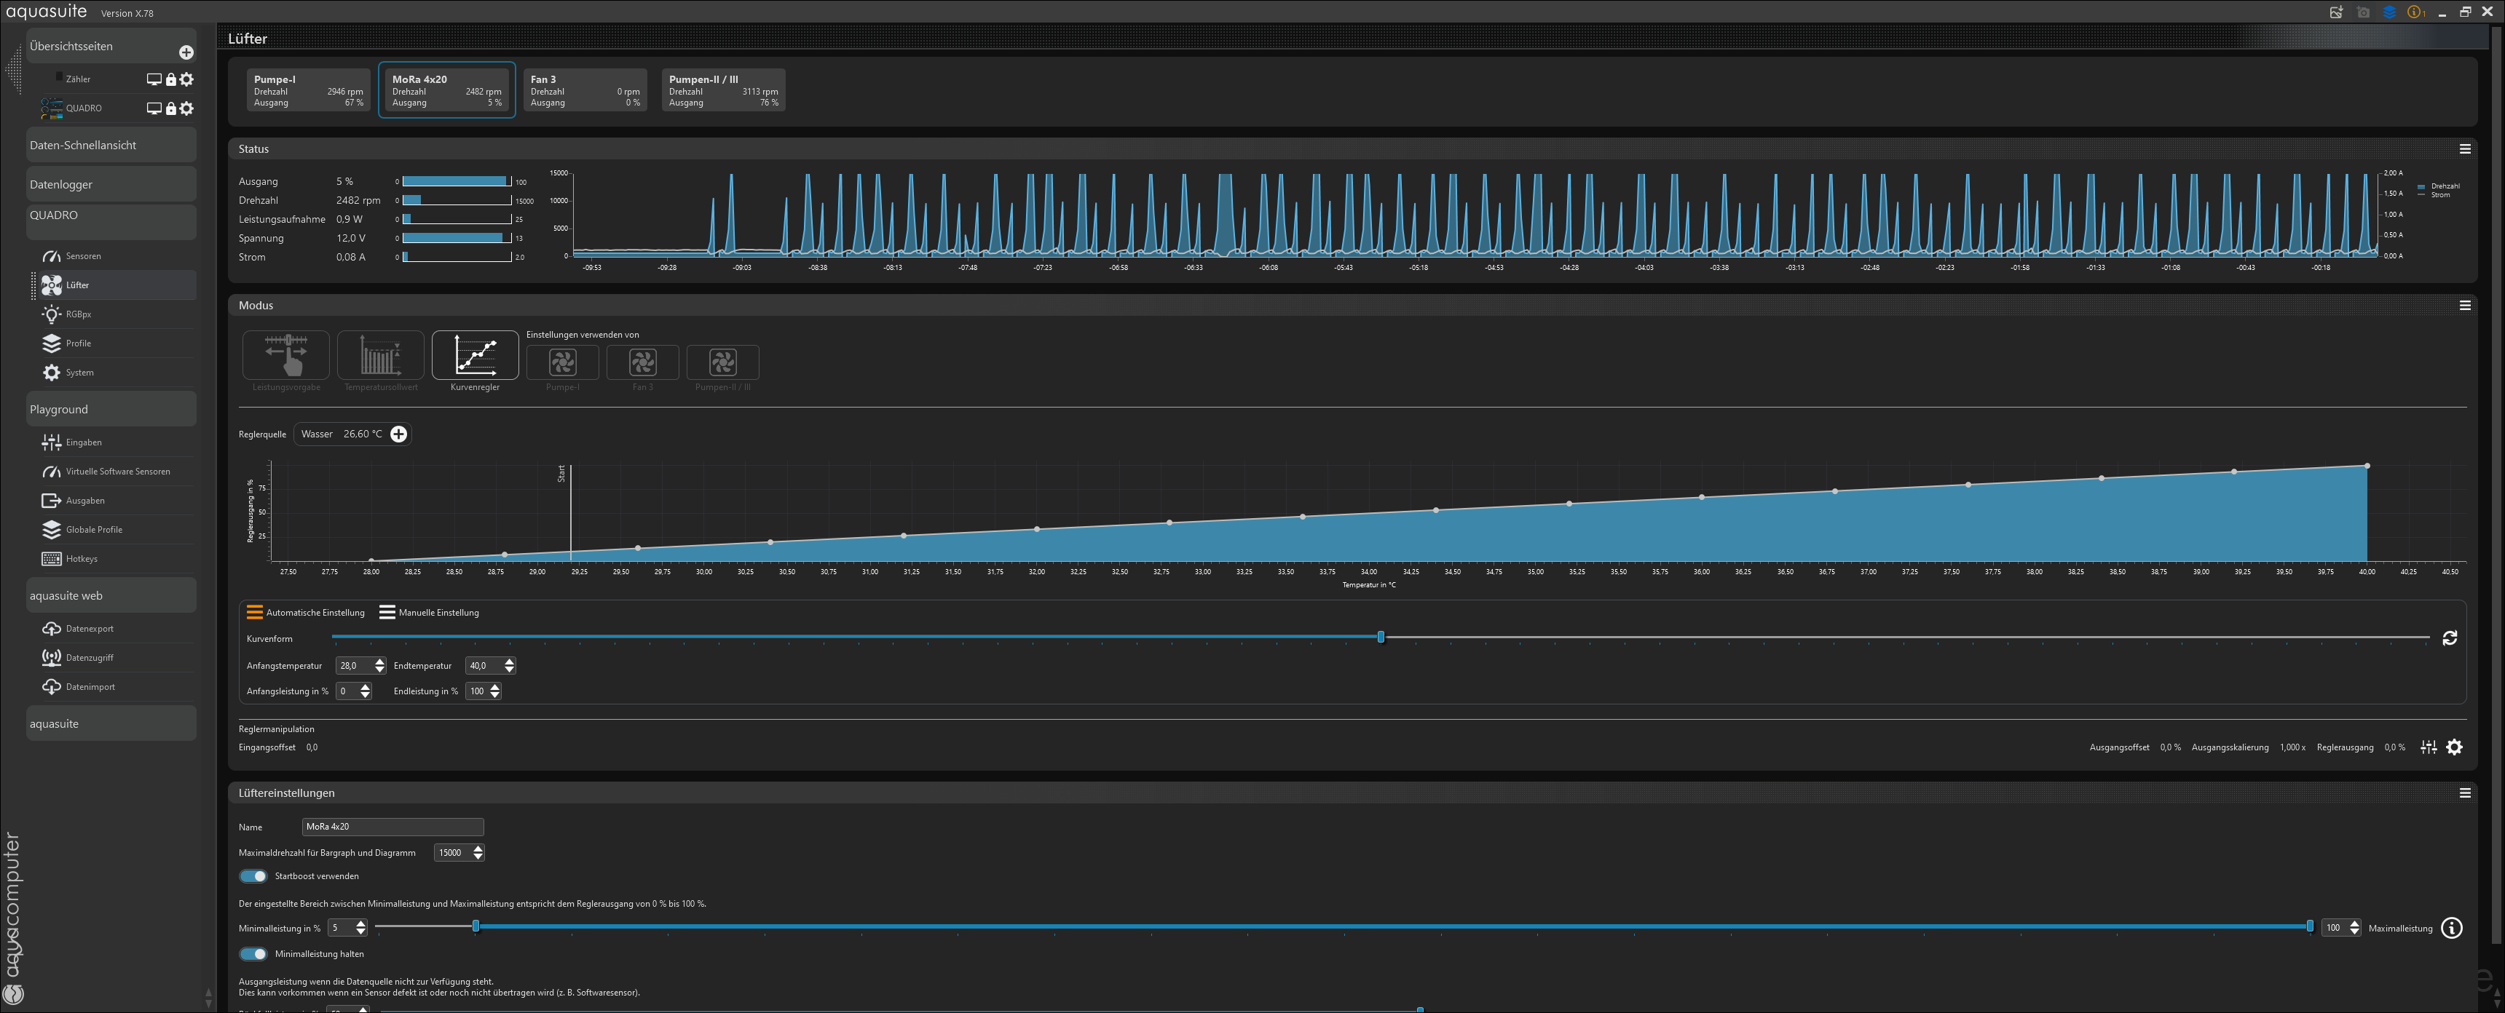Screen dimensions: 2505x1013
Task: Open the Reglermanipulation gear settings
Action: tap(2455, 747)
